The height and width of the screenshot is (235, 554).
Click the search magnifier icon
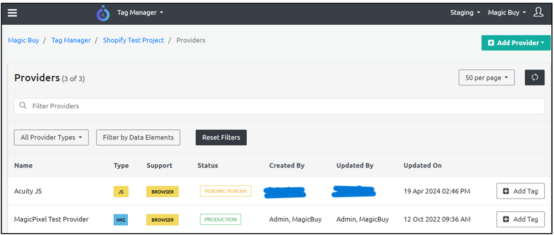23,106
